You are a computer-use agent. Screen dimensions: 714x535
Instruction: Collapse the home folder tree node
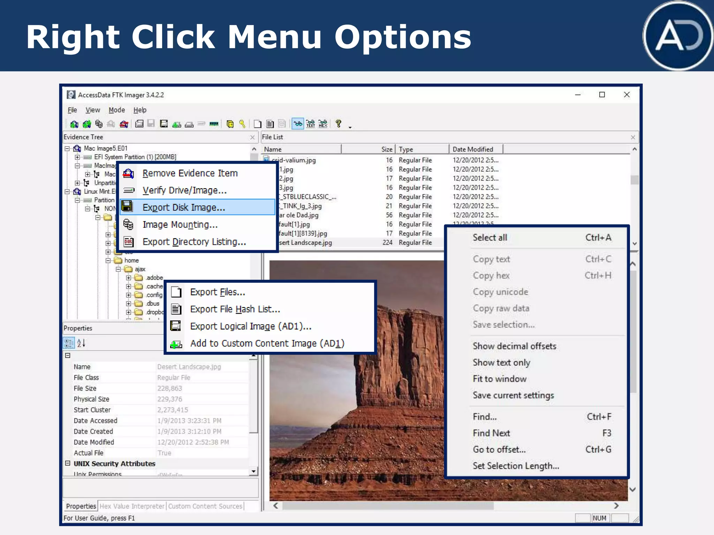click(x=108, y=261)
